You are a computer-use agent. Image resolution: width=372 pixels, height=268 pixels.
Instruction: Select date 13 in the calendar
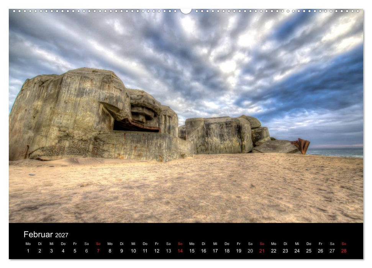point(169,251)
